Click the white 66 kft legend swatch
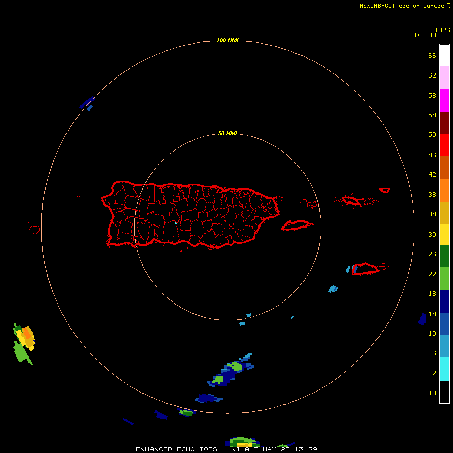Screen dimensions: 453x453 (444, 55)
